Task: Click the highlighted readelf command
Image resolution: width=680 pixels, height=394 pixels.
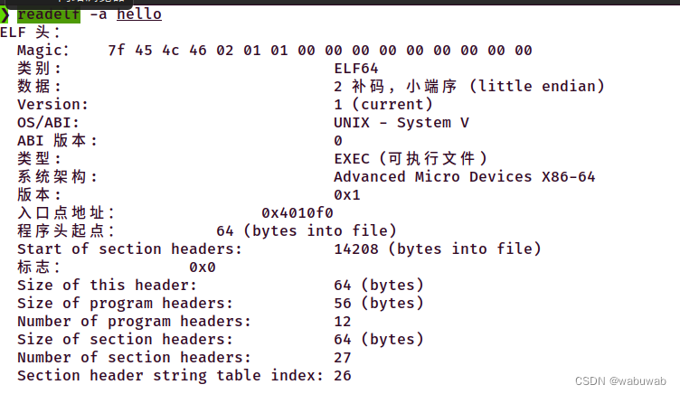Action: (49, 14)
